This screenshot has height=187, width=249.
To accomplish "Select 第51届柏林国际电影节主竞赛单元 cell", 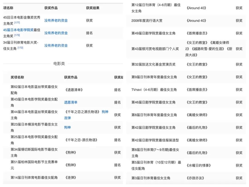I will (34, 165).
